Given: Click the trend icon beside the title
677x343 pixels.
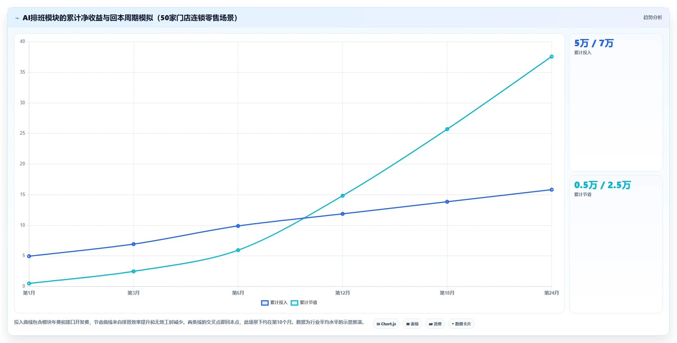Looking at the screenshot, I should pyautogui.click(x=17, y=18).
